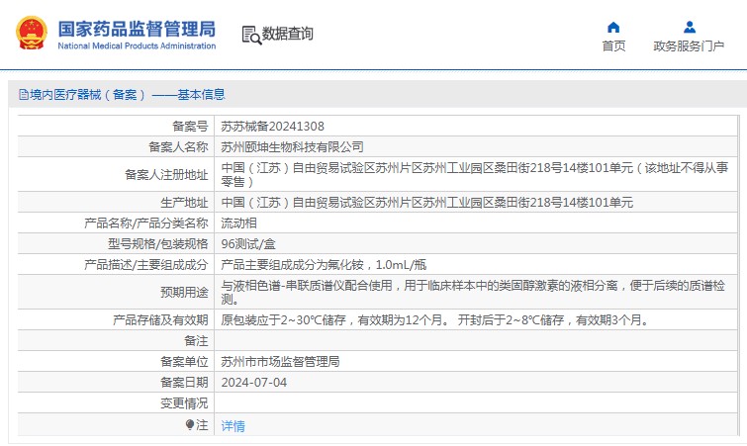This screenshot has height=446, width=747.
Task: Open the 详情 details link
Action: [x=233, y=425]
